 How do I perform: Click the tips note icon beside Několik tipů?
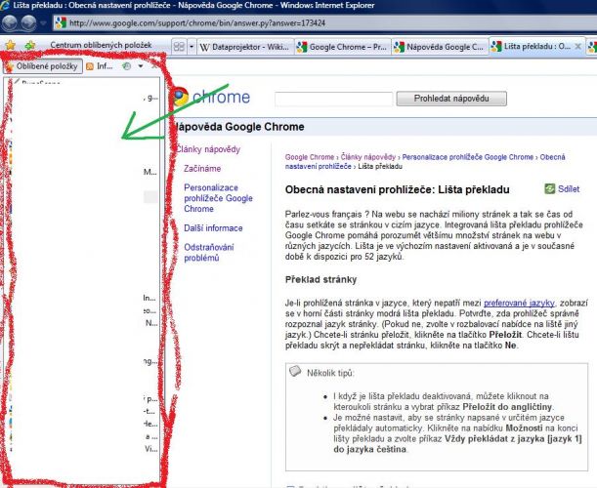(295, 371)
